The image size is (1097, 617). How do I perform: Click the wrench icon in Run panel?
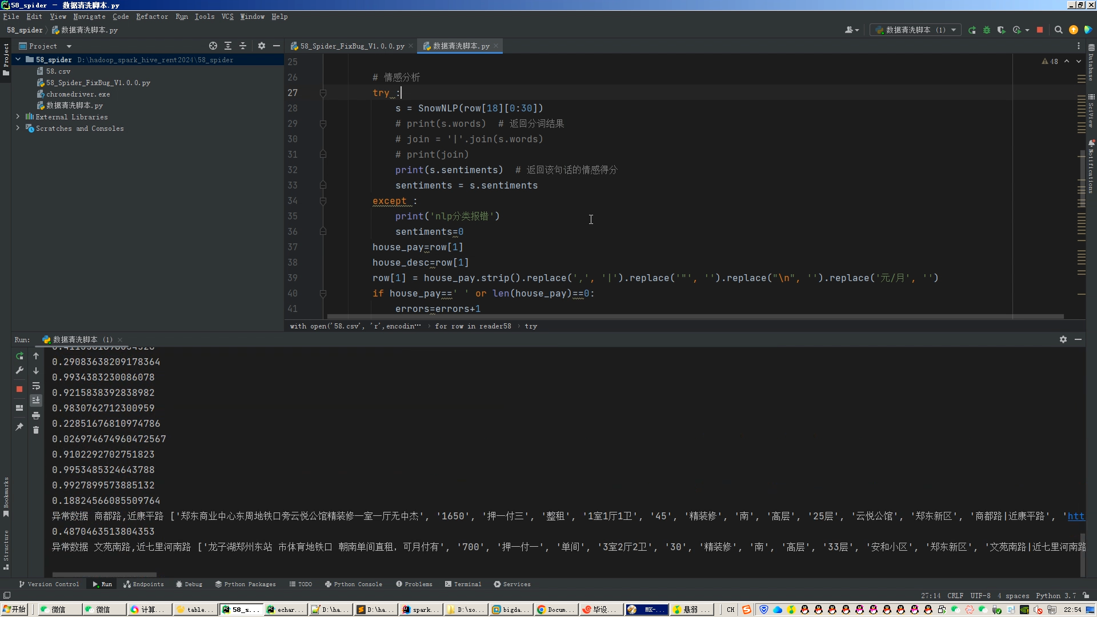click(x=19, y=371)
